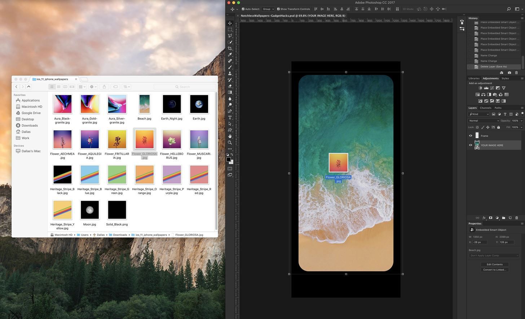Select Earth.jpg thumbnail in Finder
525x319 pixels.
pos(199,104)
